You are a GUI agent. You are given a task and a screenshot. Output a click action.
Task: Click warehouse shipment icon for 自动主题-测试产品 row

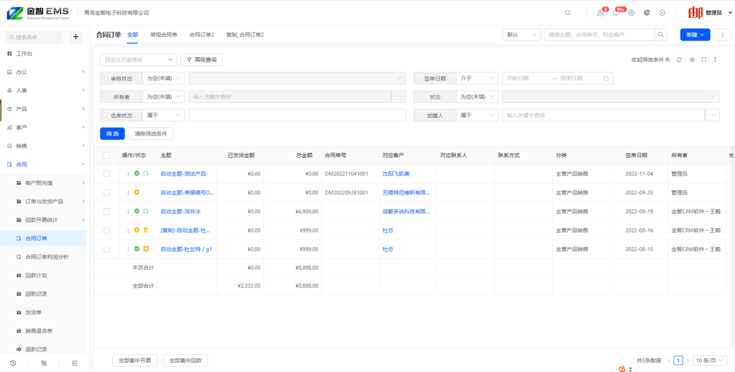pos(146,173)
